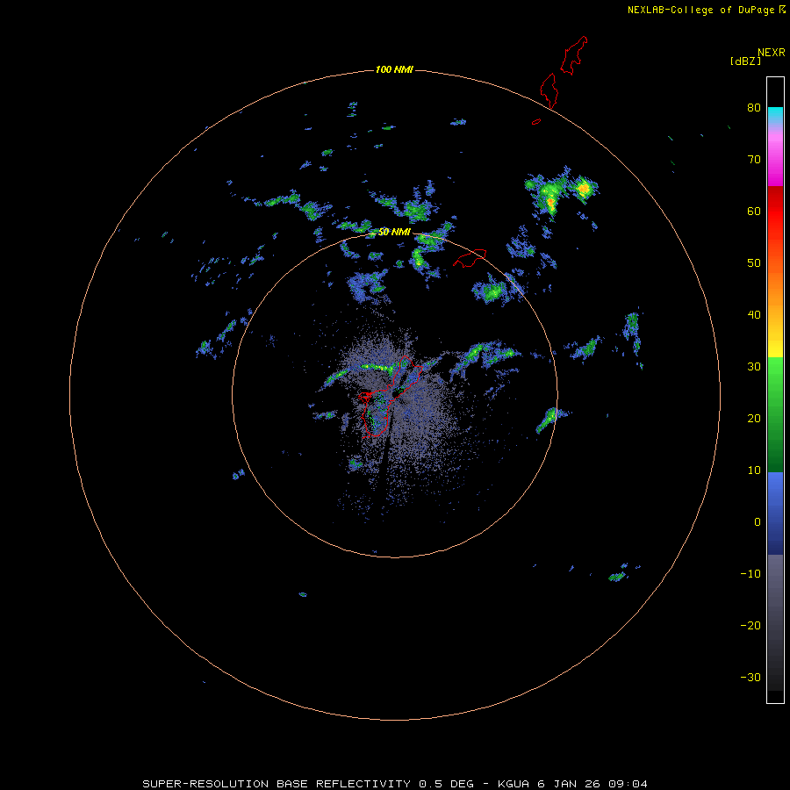Screen dimensions: 790x790
Task: Click the Guam island red outline at the radar center
Action: (x=389, y=396)
